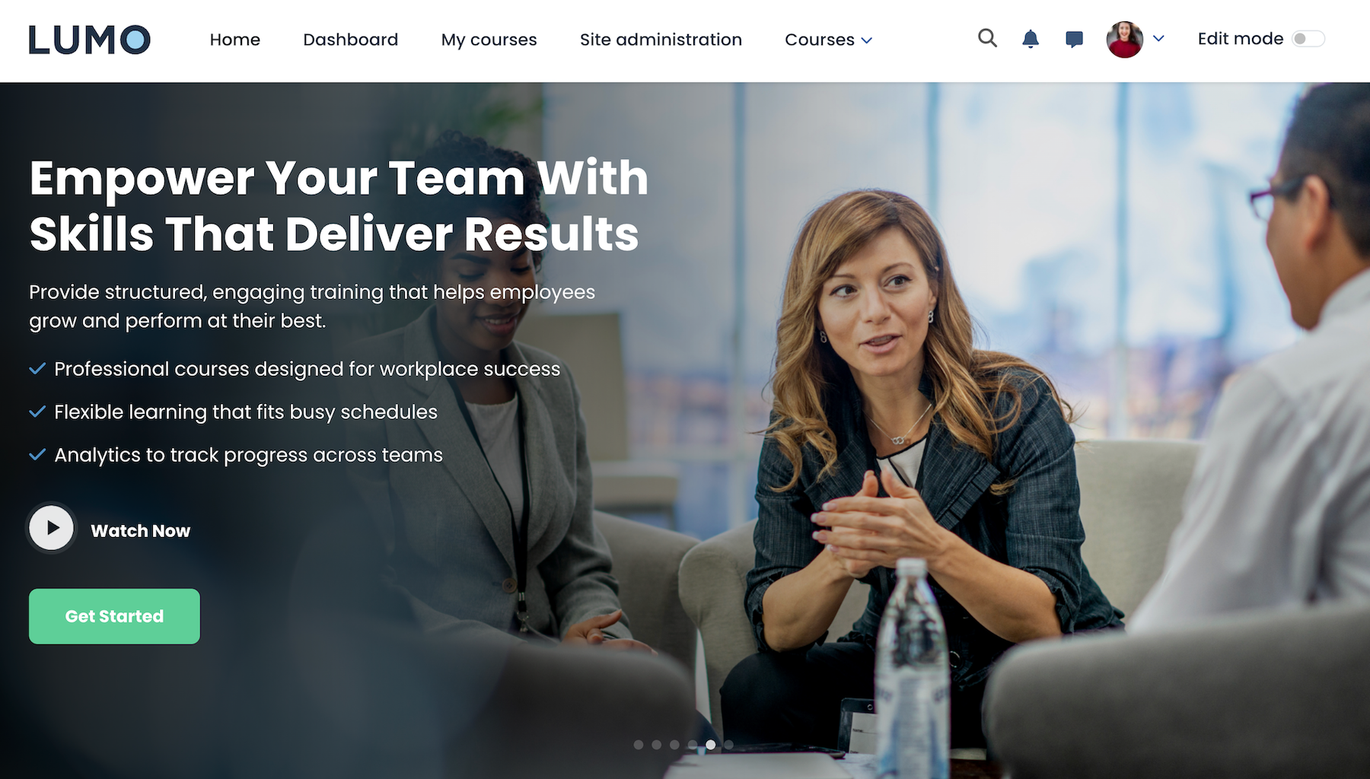Expand the Courses dropdown menu
Viewport: 1370px width, 779px height.
(x=828, y=40)
